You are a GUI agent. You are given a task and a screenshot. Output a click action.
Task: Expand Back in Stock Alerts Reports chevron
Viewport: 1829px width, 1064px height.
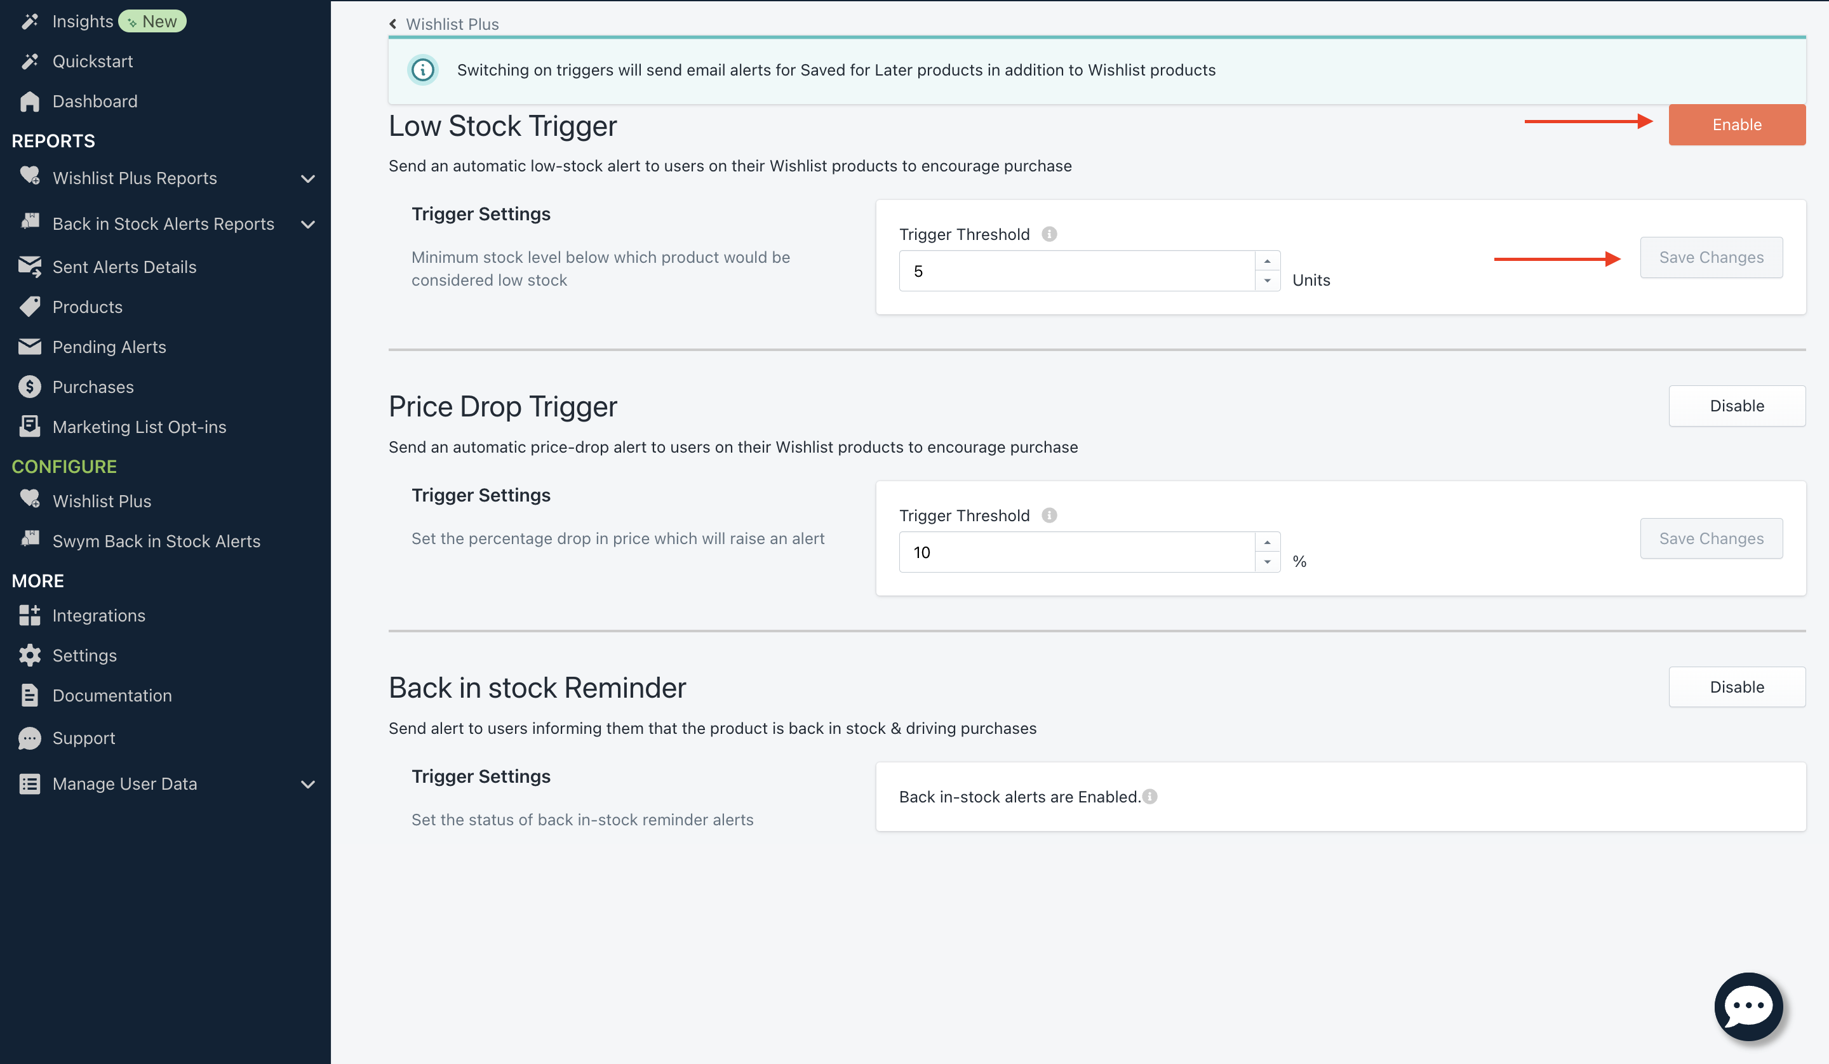[308, 224]
